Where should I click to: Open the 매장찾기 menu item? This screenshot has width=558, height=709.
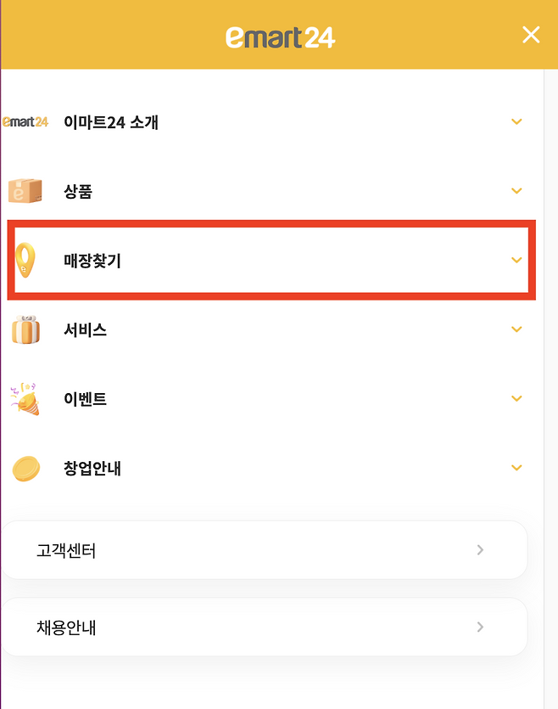[92, 261]
